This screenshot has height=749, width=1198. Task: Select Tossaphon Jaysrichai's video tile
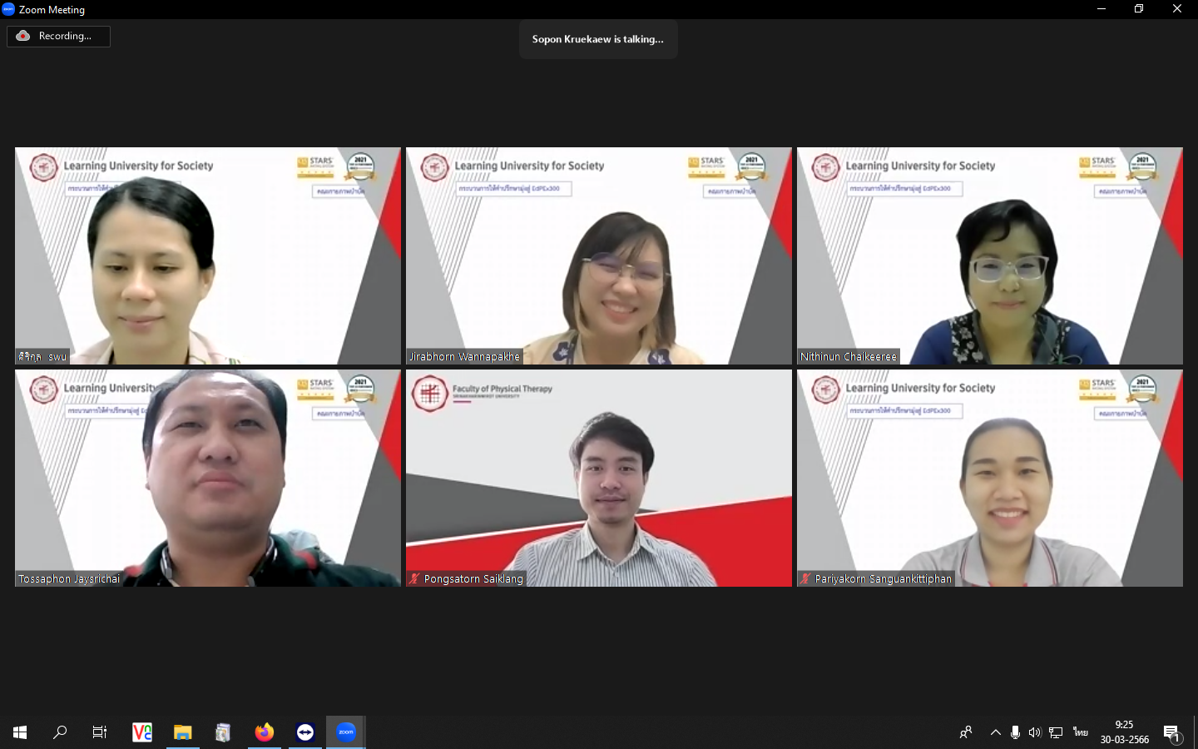pyautogui.click(x=207, y=478)
